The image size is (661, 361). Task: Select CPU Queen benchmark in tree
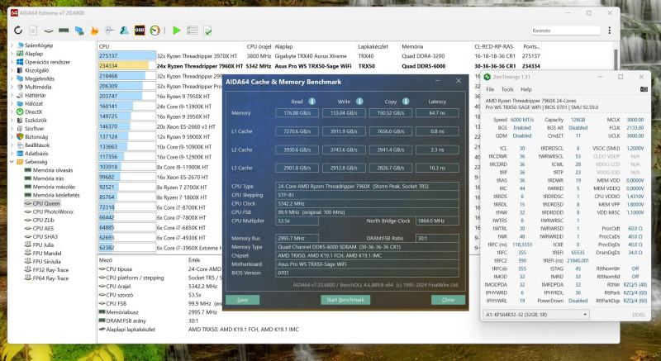(46, 203)
